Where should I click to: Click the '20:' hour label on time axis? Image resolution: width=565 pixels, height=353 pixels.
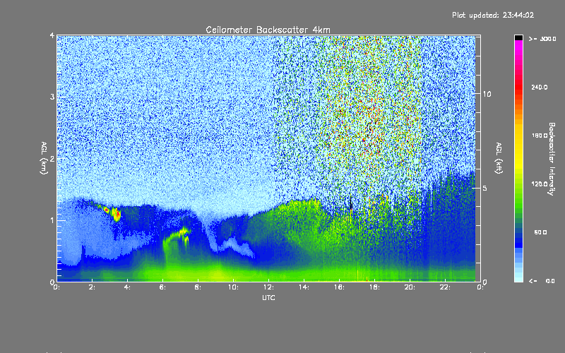[410, 287]
